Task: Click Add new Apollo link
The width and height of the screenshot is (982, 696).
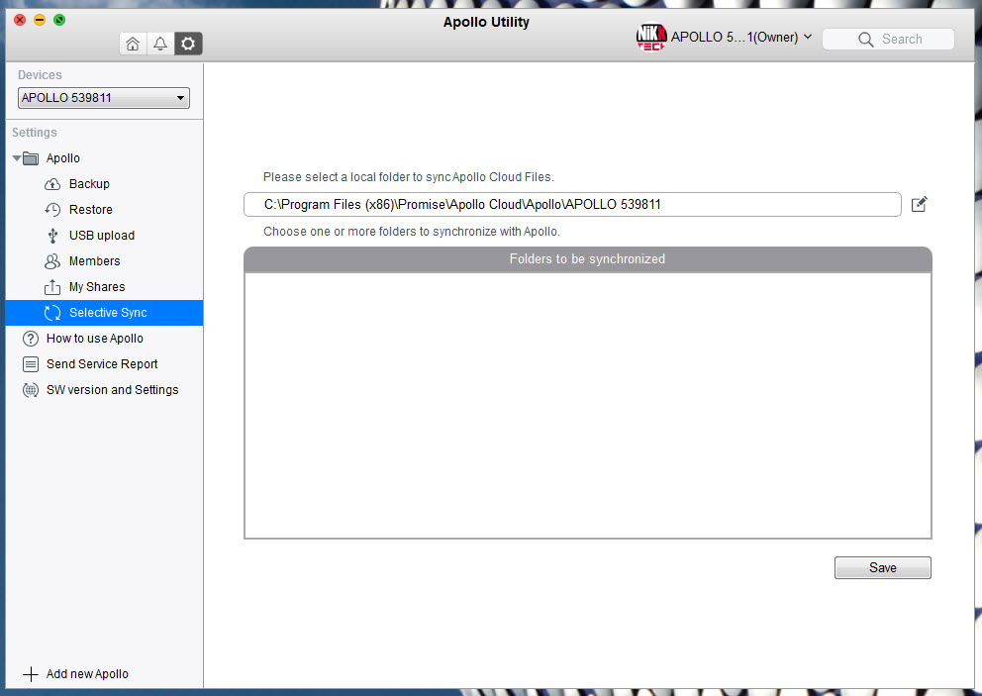Action: [x=87, y=674]
